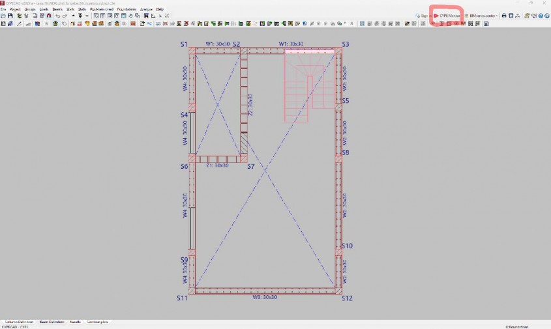
Task: Open the Loads menu
Action: (x=44, y=9)
